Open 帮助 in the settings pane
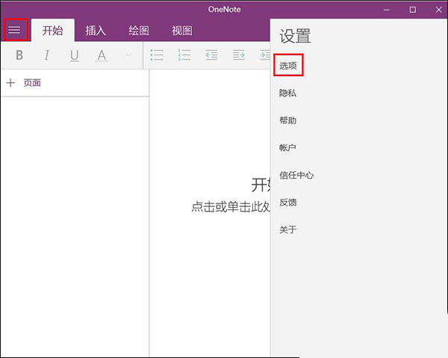448x358 pixels. click(x=287, y=120)
